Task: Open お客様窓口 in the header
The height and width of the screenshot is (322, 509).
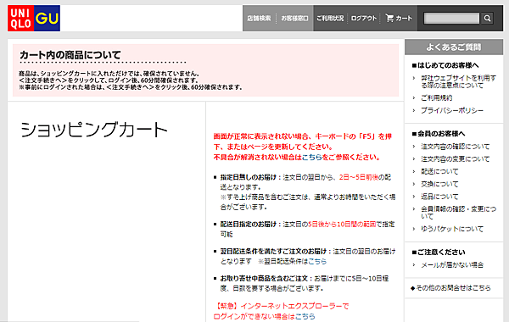Action: (294, 18)
